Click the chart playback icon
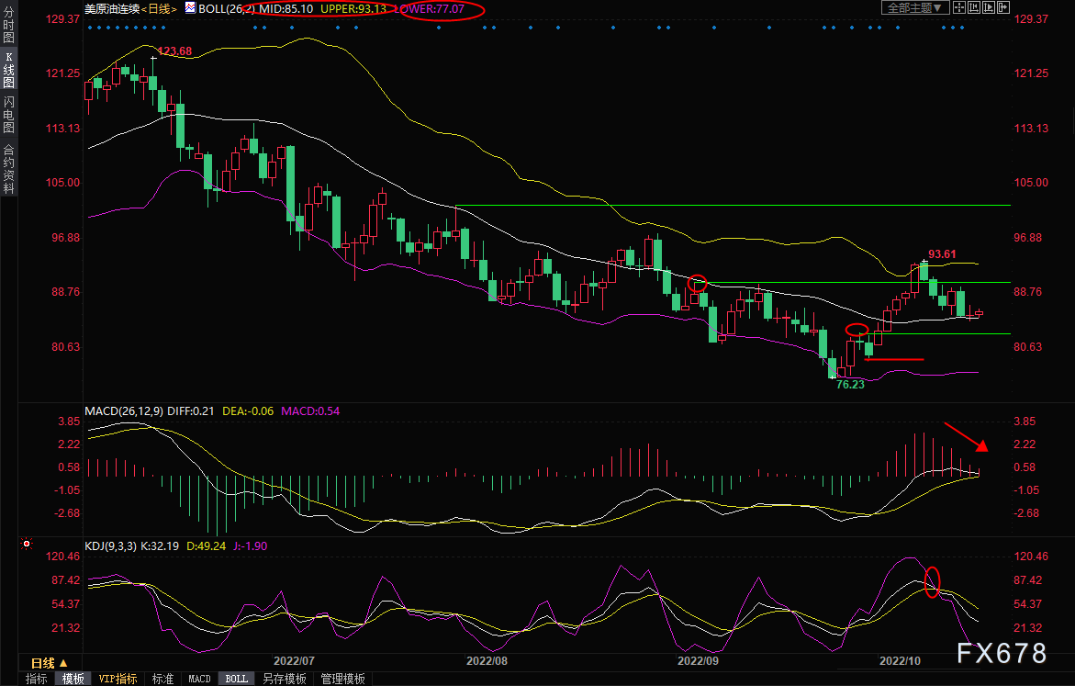 click(989, 7)
